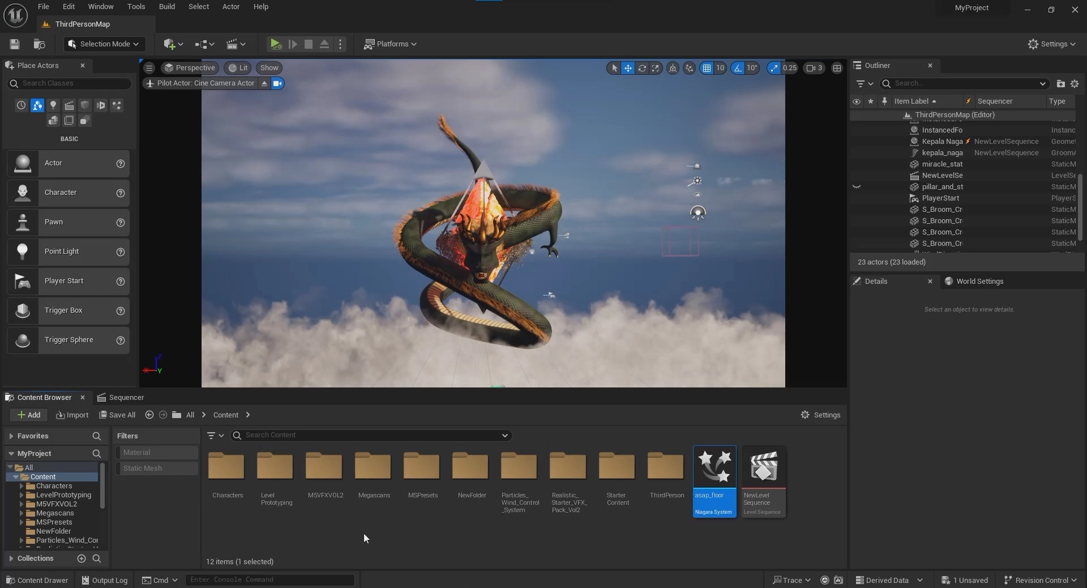Save the current level with the disk icon
Image resolution: width=1087 pixels, height=588 pixels.
click(x=15, y=44)
